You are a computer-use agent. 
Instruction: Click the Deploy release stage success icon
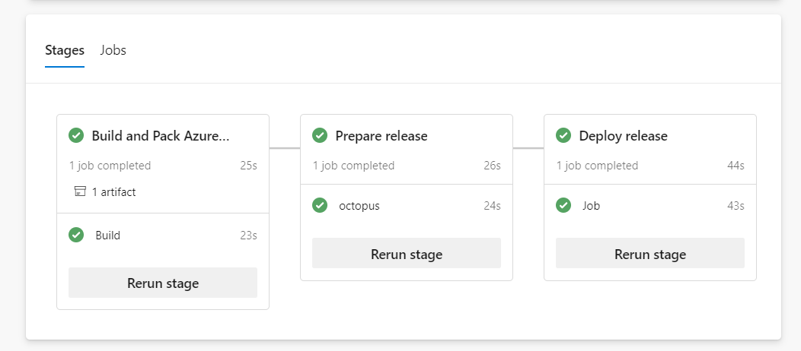(563, 136)
